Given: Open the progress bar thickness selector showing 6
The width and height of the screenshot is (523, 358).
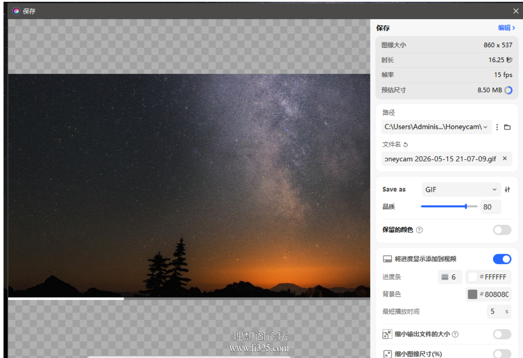Looking at the screenshot, I should [x=450, y=277].
